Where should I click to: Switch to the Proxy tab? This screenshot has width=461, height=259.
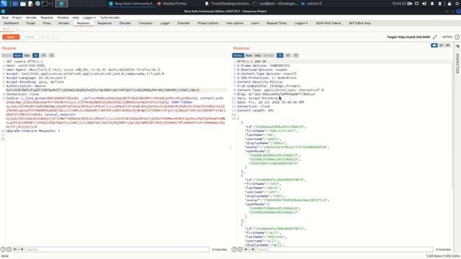[x=47, y=23]
